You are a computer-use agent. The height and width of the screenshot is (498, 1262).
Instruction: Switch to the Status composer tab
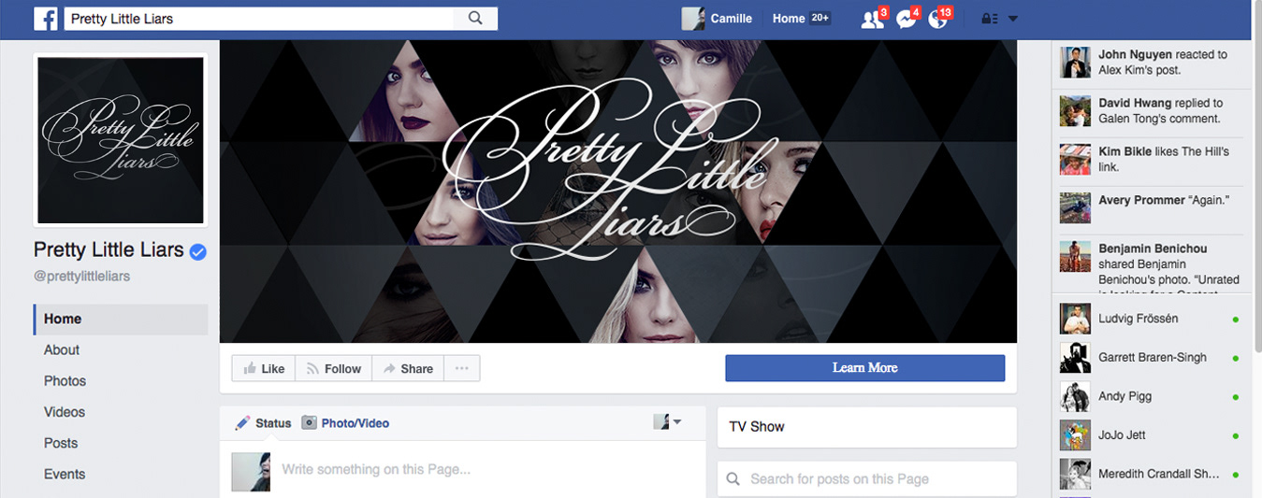[x=263, y=423]
